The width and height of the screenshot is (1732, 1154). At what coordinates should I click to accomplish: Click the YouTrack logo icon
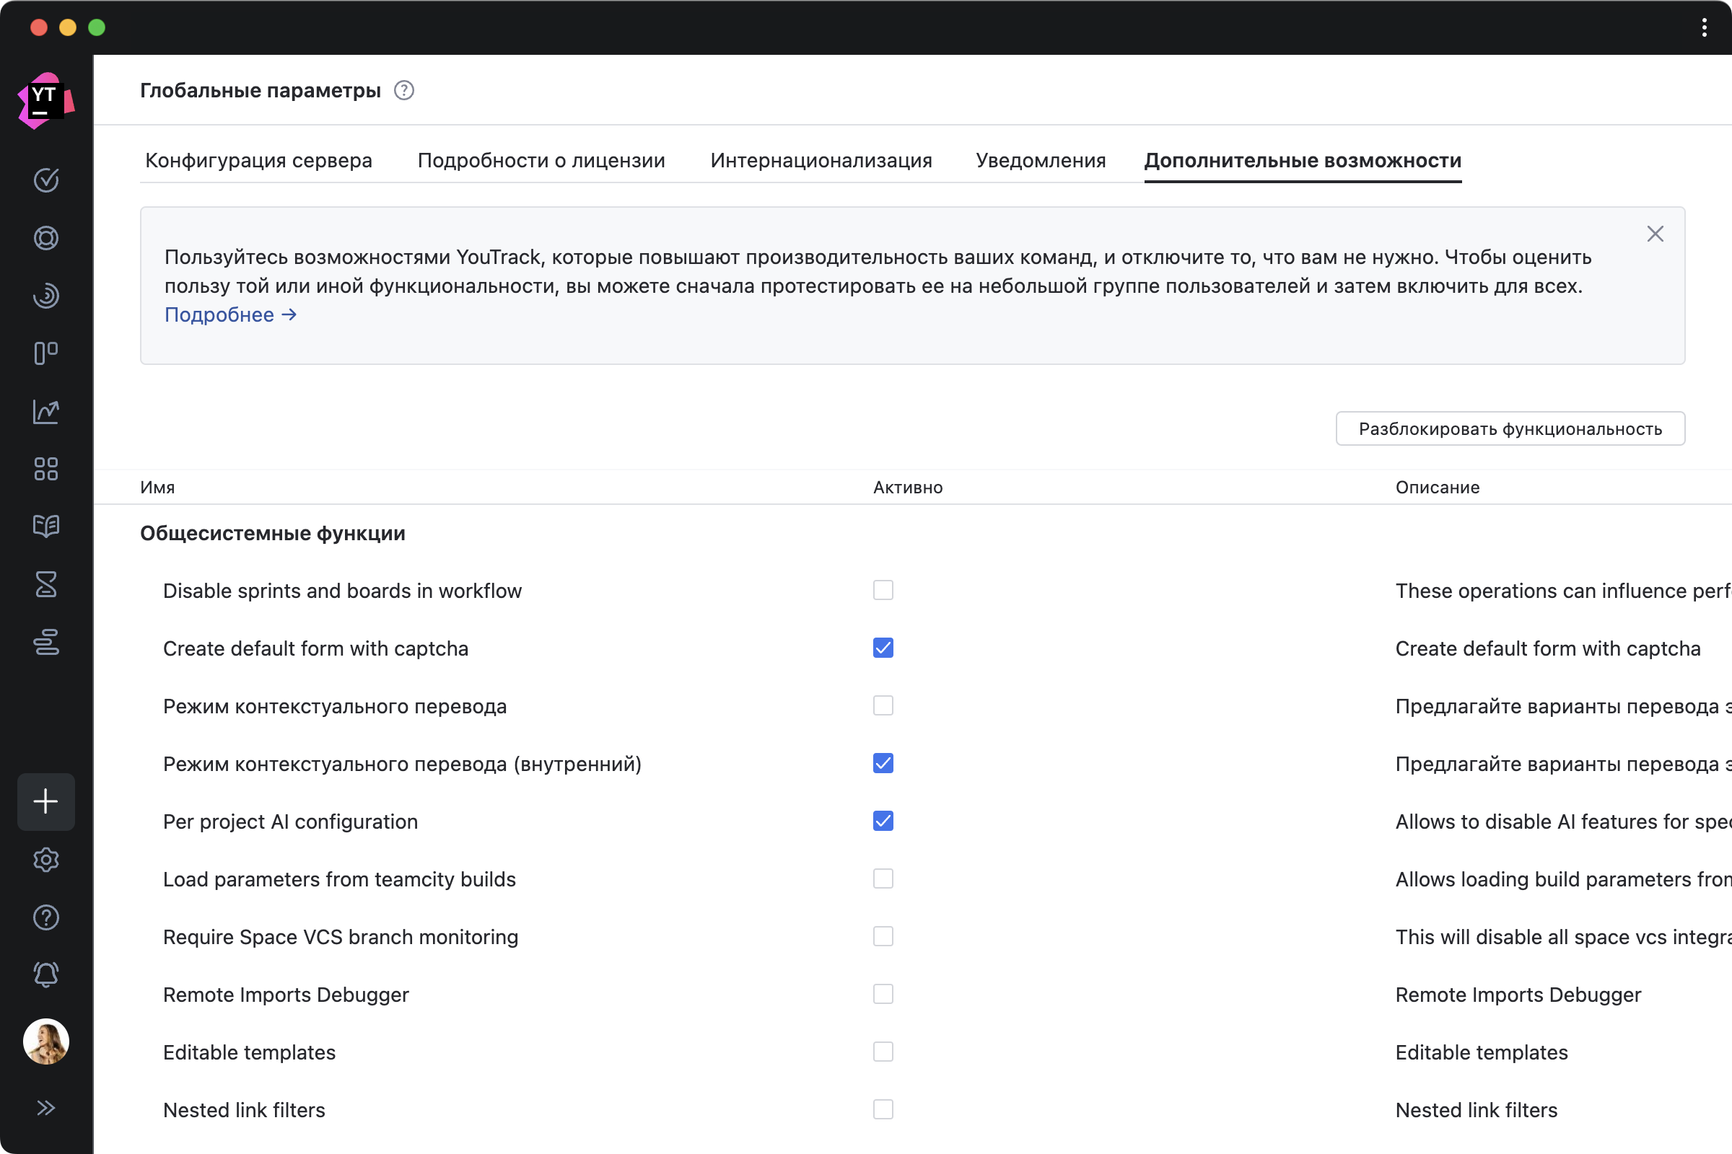coord(45,100)
